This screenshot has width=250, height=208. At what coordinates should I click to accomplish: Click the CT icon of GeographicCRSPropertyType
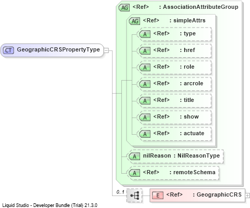[x=8, y=50]
